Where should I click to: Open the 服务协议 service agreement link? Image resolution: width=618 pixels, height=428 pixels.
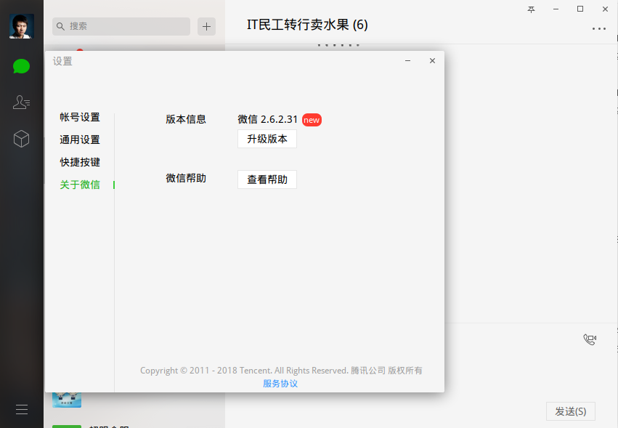tap(280, 384)
